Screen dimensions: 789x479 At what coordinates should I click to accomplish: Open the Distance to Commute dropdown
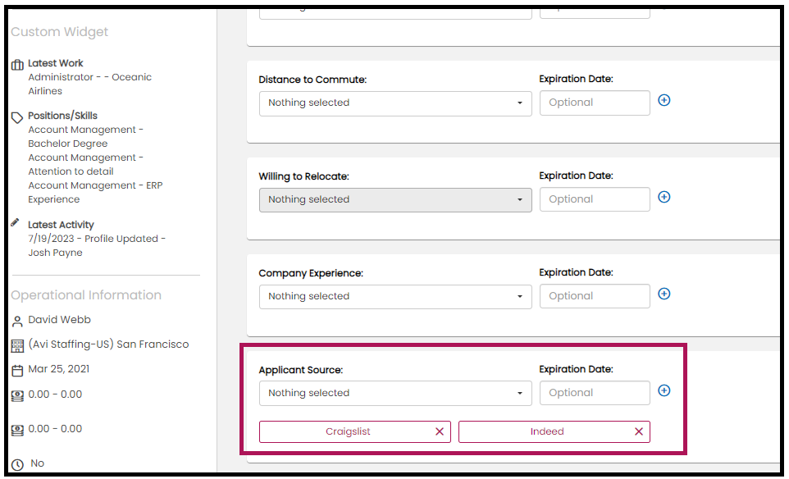[x=395, y=103]
